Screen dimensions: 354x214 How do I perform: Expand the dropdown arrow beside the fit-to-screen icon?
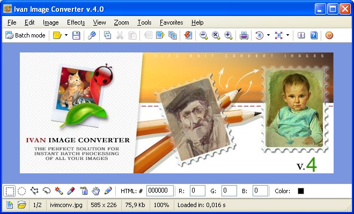click(287, 35)
